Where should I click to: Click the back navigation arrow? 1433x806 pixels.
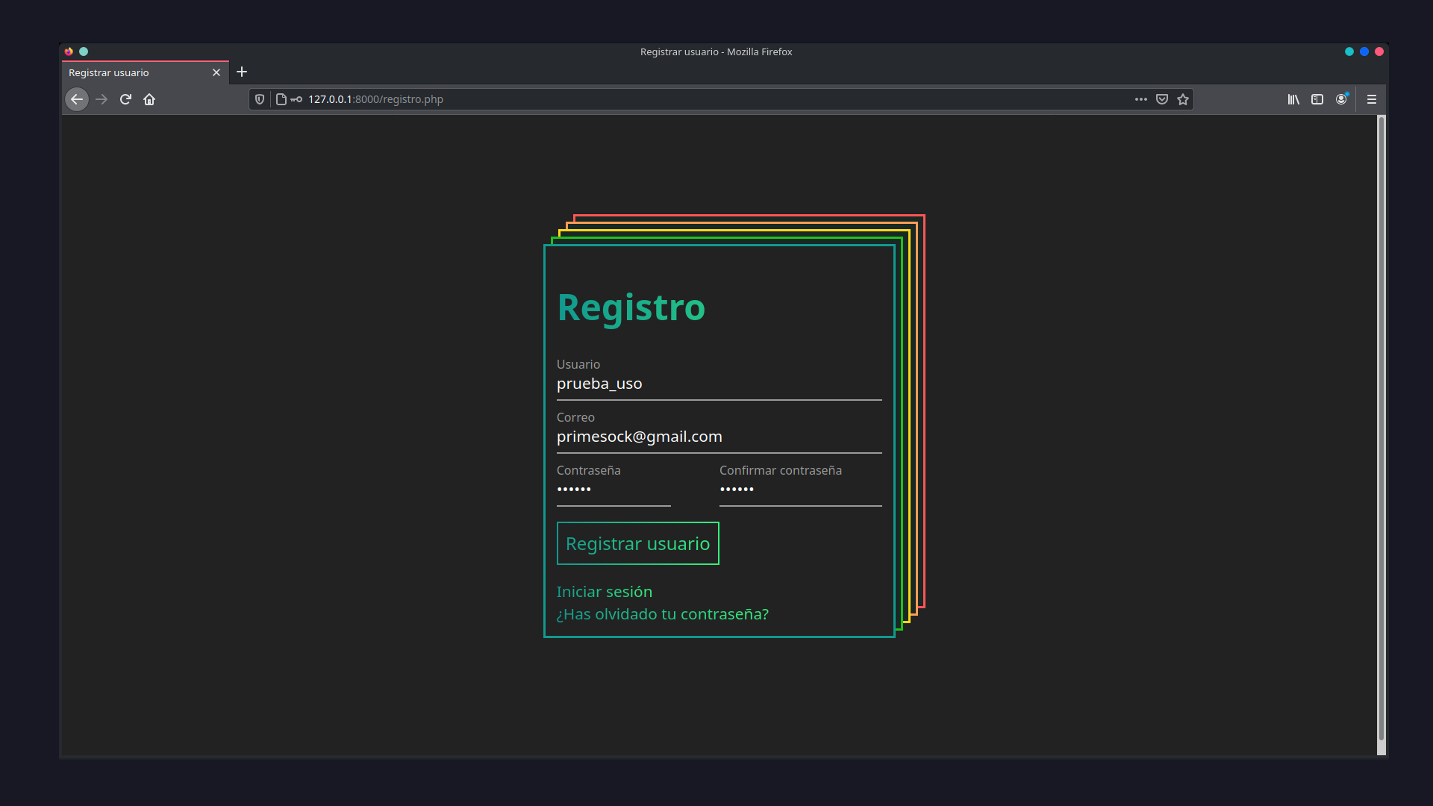pyautogui.click(x=77, y=99)
